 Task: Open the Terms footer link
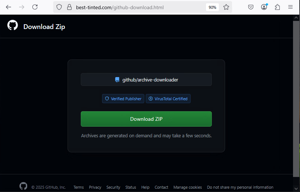coord(79,187)
